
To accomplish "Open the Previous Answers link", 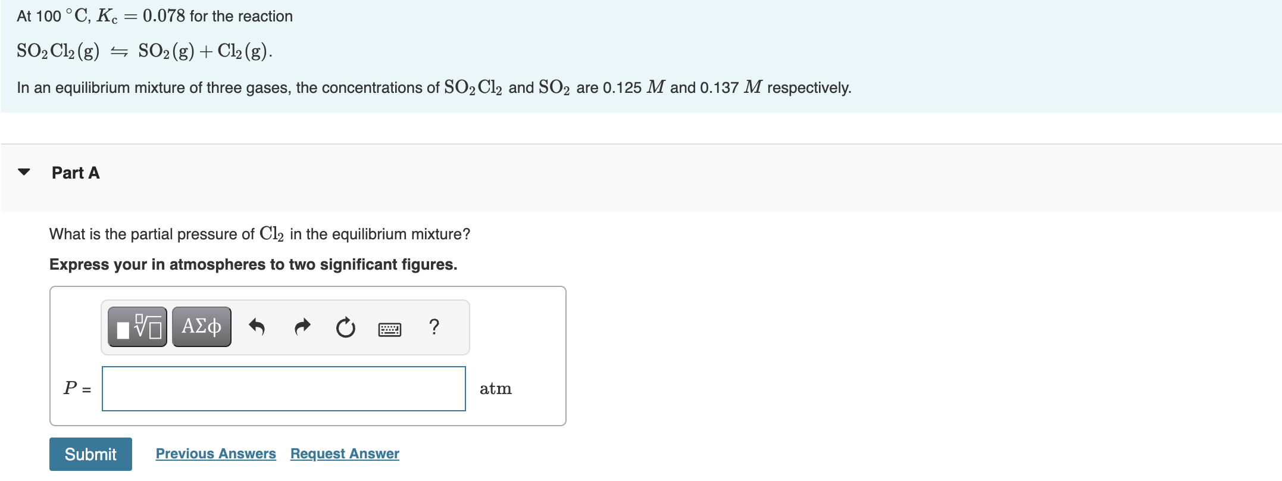I will [216, 454].
